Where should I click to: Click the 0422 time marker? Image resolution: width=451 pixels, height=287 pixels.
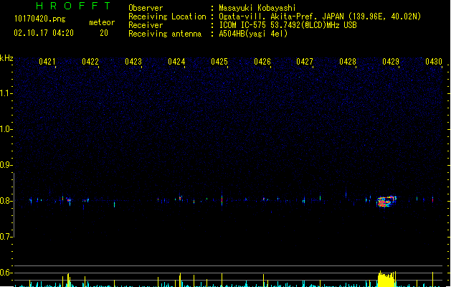point(90,62)
